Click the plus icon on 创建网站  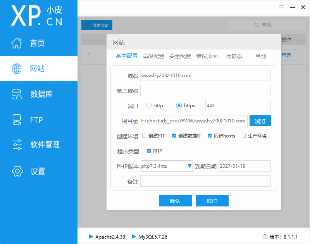click(87, 25)
